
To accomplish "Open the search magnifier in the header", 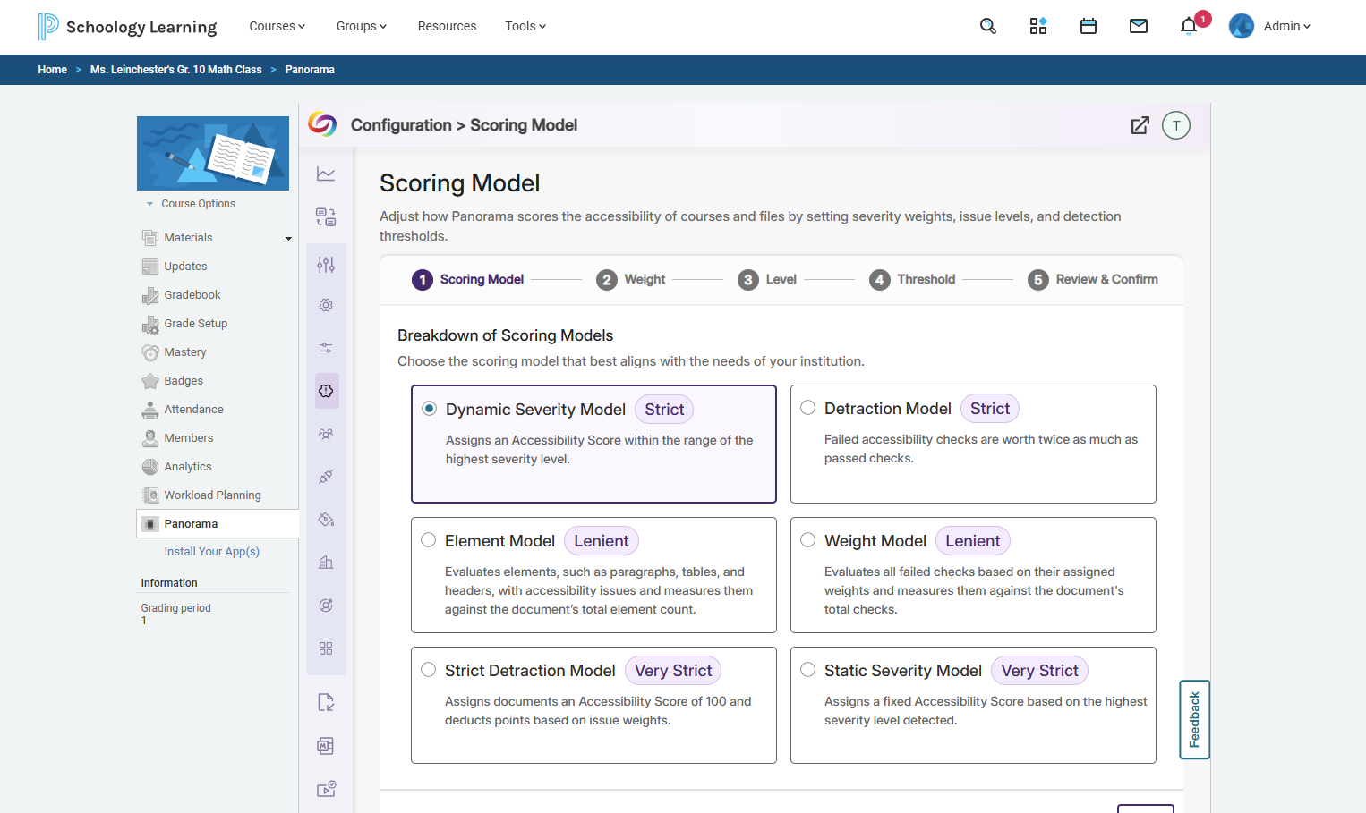I will 987,26.
